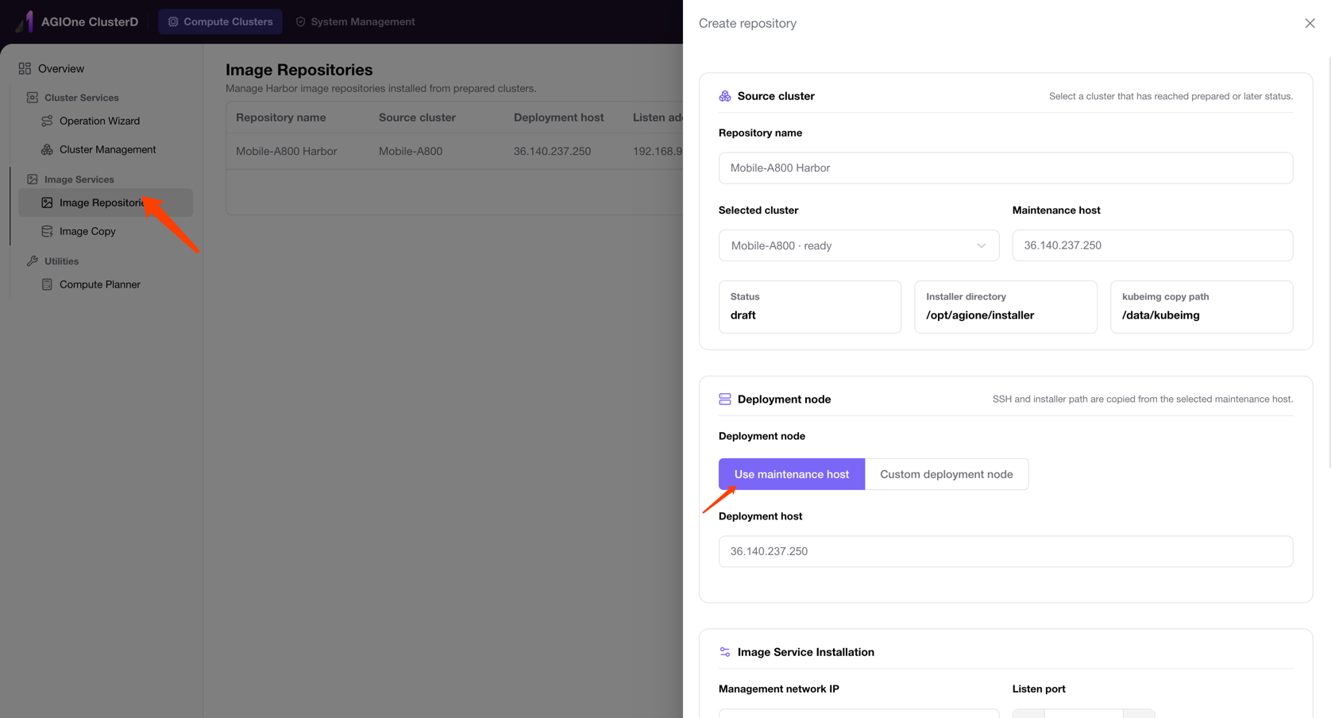Select the /opt/agione/installer directory value
This screenshot has width=1331, height=718.
980,315
